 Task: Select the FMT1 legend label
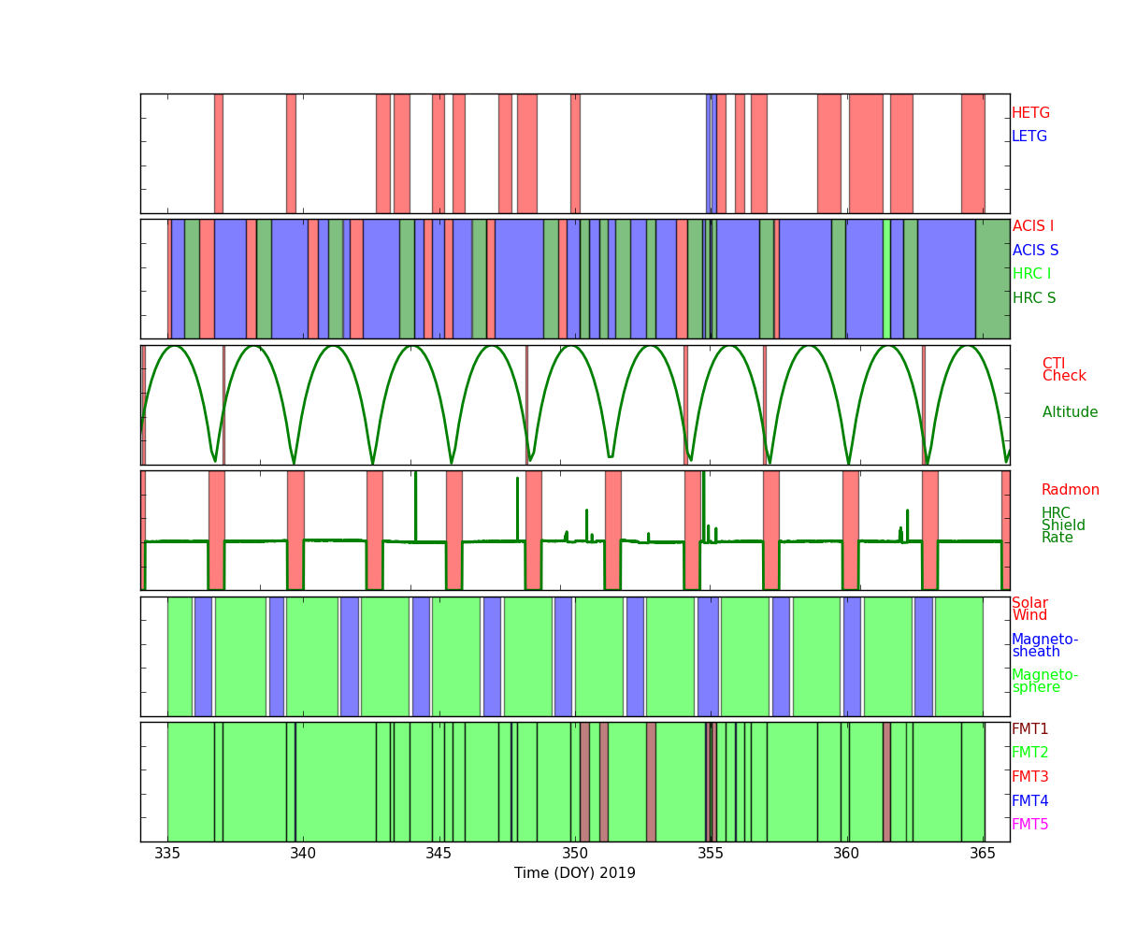pyautogui.click(x=1029, y=729)
